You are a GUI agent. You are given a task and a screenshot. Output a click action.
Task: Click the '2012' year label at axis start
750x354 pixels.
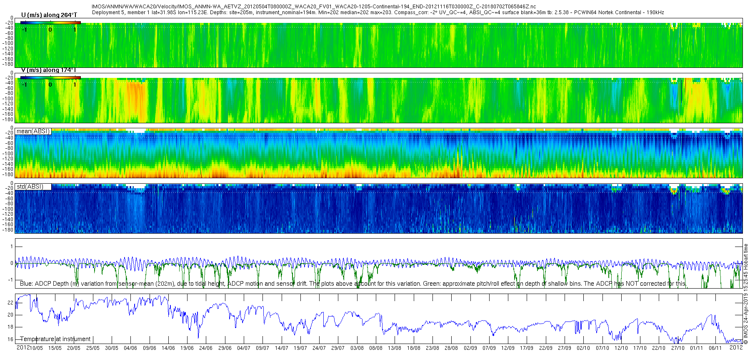pos(22,347)
